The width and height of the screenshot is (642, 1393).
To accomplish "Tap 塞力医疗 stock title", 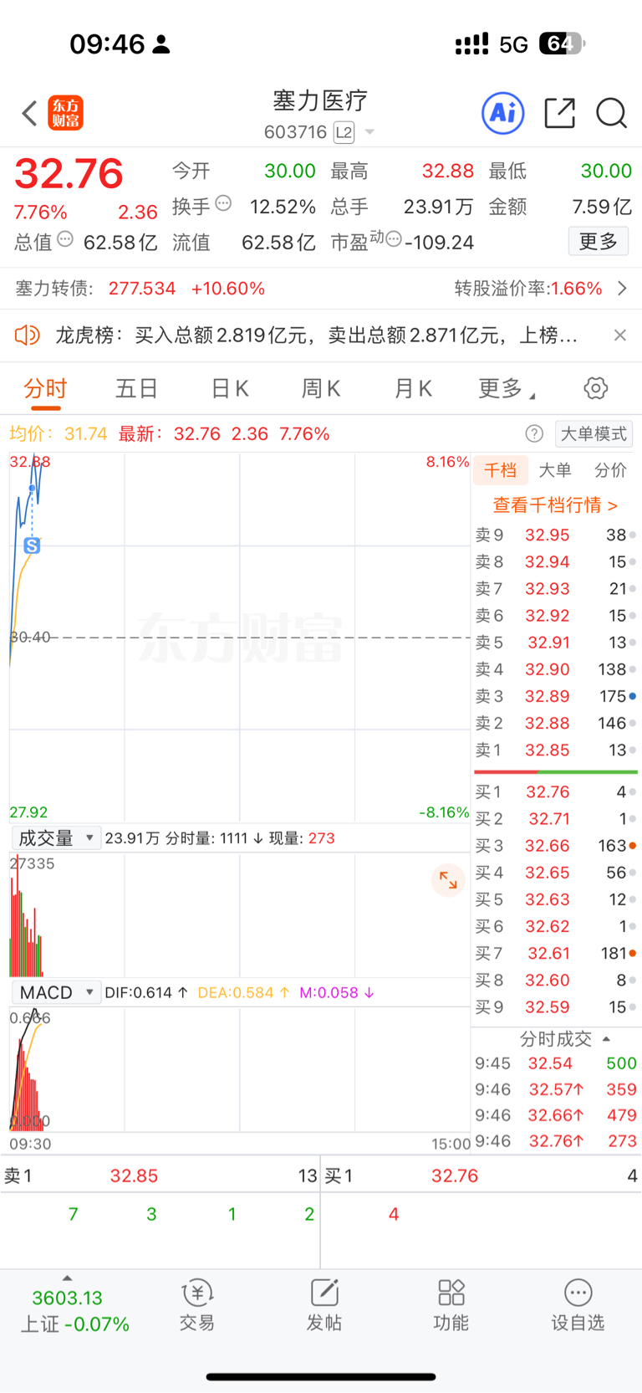I will 320,100.
